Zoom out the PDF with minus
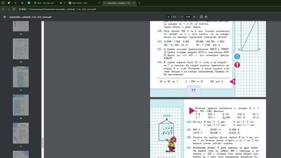 [x=182, y=17]
